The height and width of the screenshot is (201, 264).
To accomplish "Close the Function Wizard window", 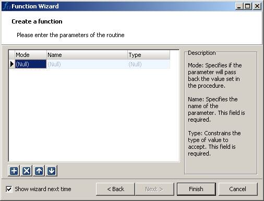I will coord(257,6).
